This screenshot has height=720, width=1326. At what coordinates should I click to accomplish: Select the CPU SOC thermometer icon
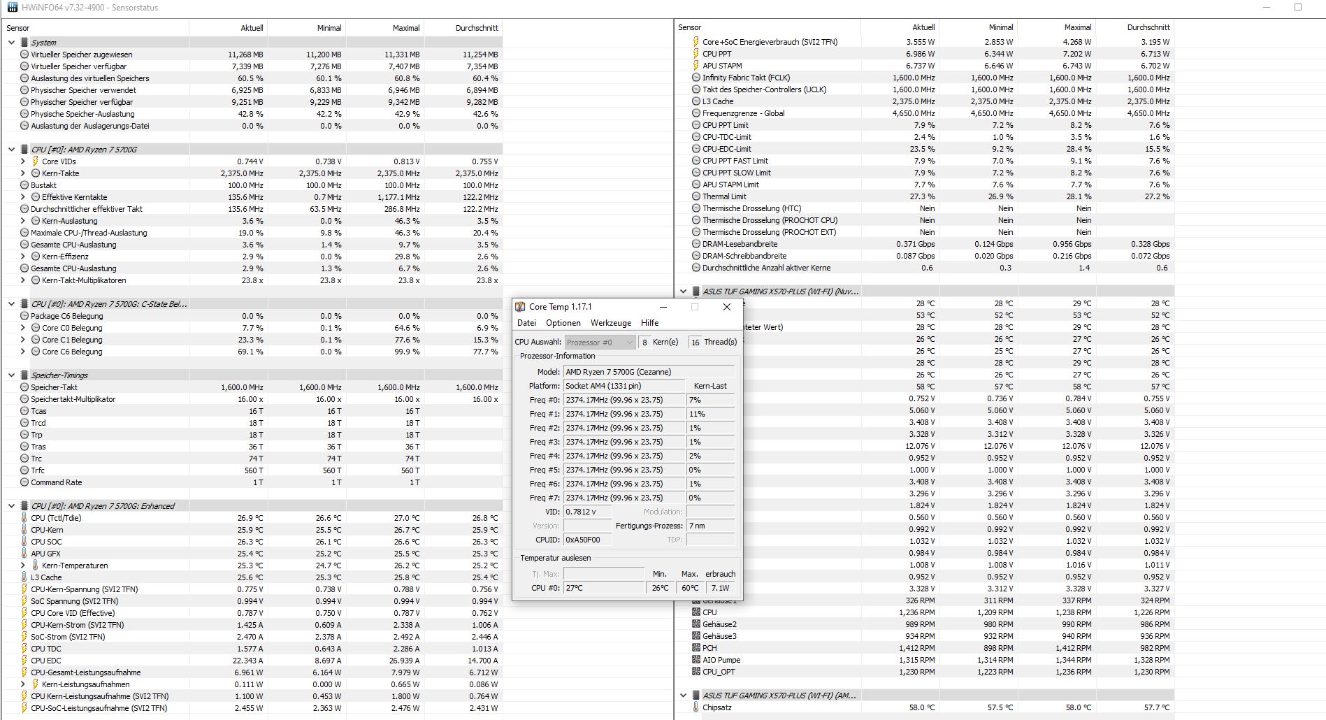24,542
